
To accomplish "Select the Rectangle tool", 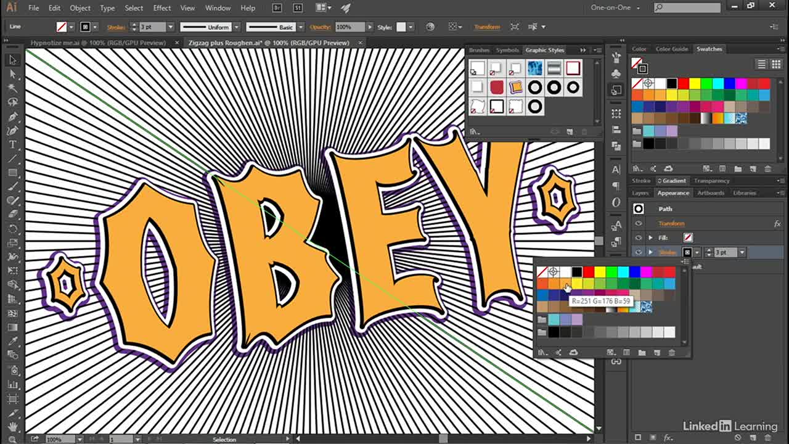I will (12, 173).
